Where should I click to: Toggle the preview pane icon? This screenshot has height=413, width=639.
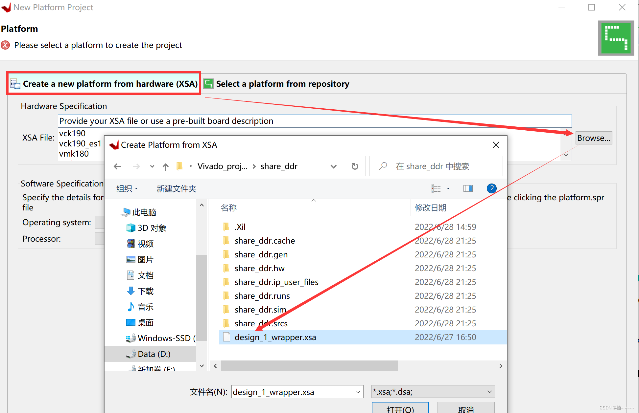(x=468, y=188)
